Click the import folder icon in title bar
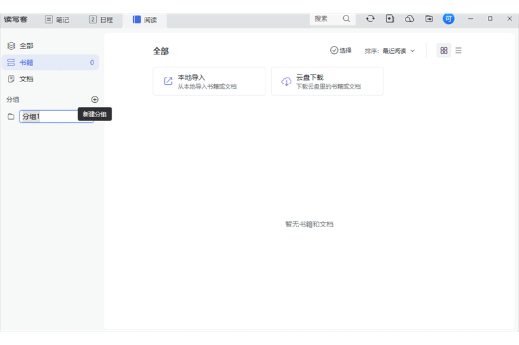Viewport: 519px width, 345px height. coord(429,19)
